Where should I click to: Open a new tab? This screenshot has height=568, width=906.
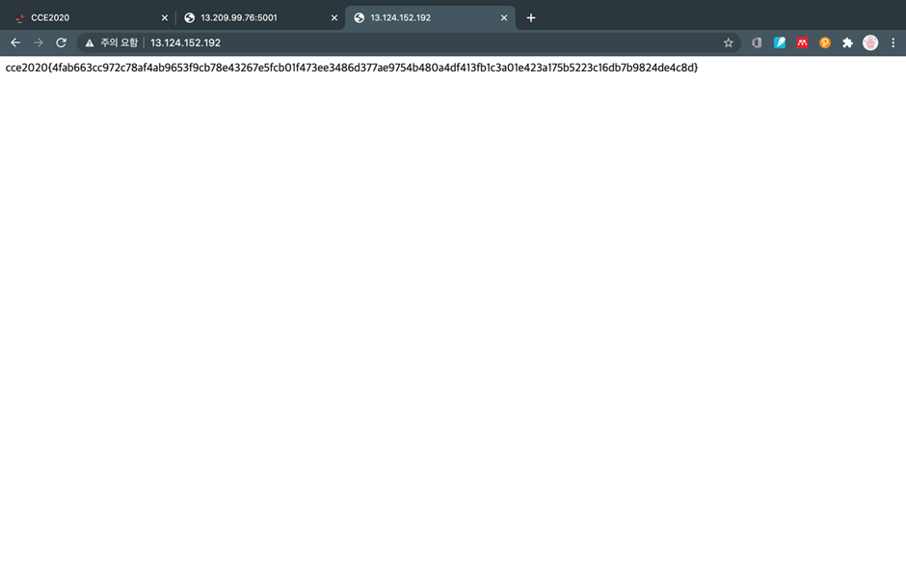pos(531,18)
